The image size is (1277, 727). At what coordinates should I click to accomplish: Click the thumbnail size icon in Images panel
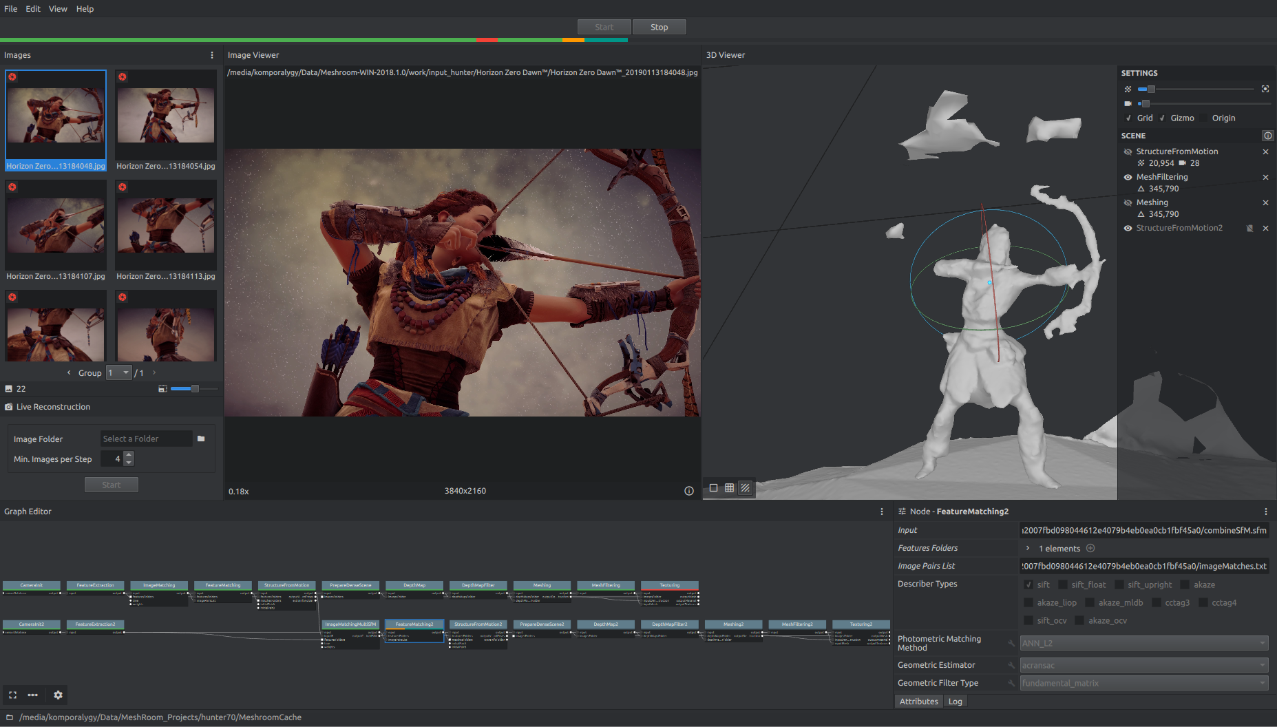click(x=162, y=389)
